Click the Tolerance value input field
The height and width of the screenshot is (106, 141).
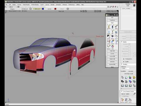click(125, 68)
